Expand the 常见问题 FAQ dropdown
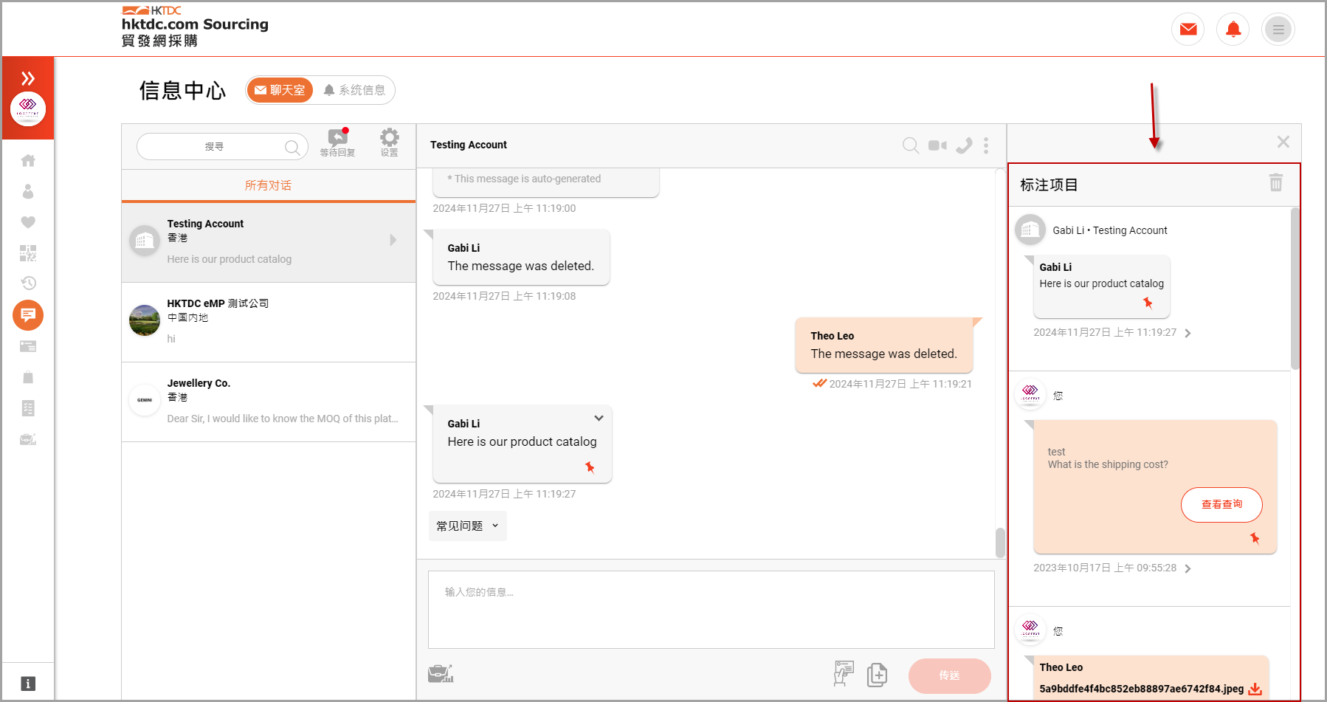The image size is (1327, 702). pyautogui.click(x=467, y=526)
